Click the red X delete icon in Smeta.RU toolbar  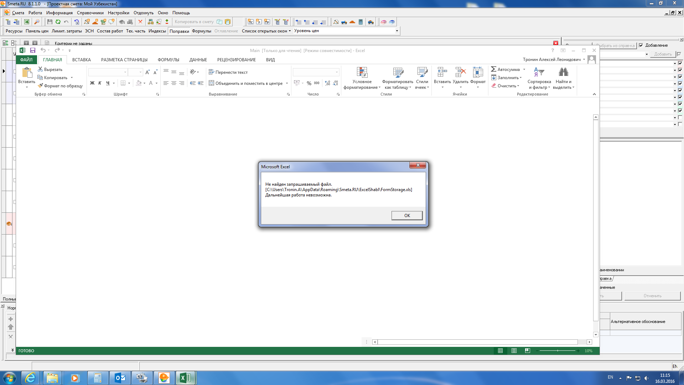140,22
